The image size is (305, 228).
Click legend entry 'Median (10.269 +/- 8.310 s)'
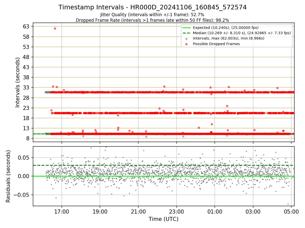point(242,33)
